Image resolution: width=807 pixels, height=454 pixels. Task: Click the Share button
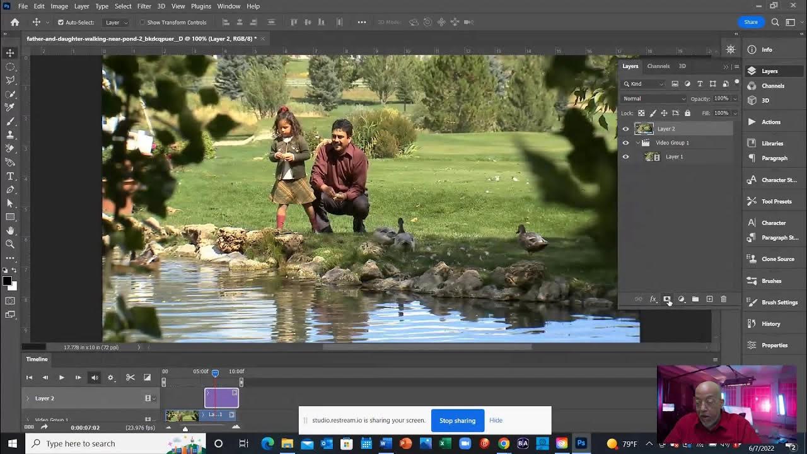[x=751, y=22]
